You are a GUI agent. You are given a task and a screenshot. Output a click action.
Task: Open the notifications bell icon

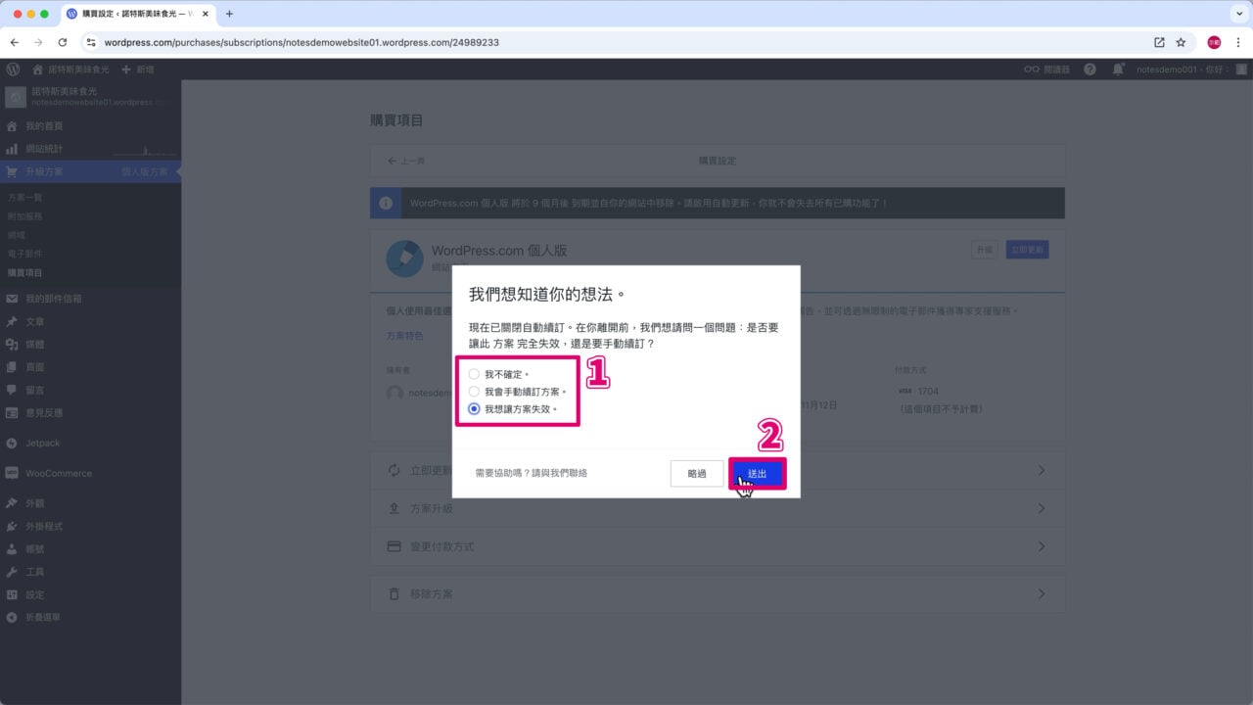tap(1118, 70)
